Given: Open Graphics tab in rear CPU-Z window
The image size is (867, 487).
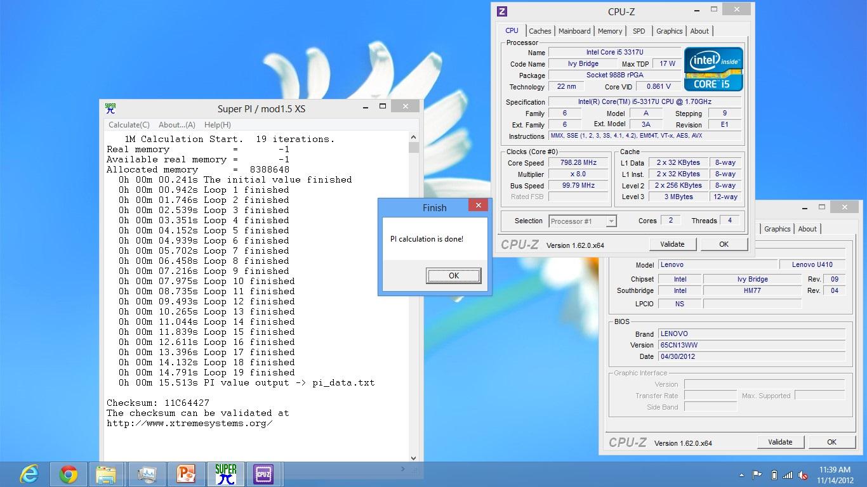Looking at the screenshot, I should tap(778, 229).
